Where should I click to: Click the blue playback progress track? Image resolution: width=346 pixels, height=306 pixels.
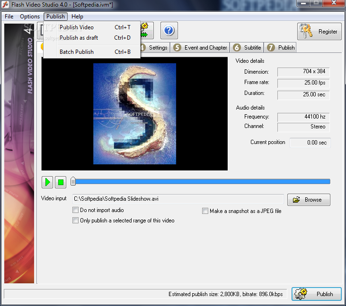203,182
